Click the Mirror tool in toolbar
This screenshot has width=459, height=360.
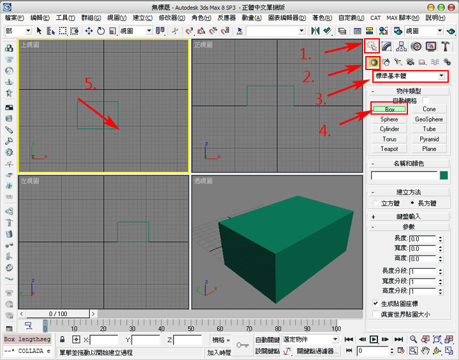316,31
